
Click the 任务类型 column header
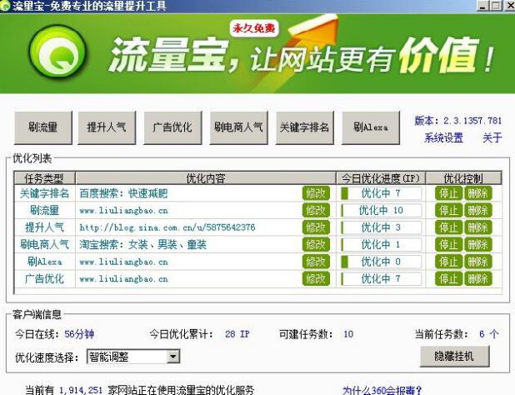click(44, 178)
